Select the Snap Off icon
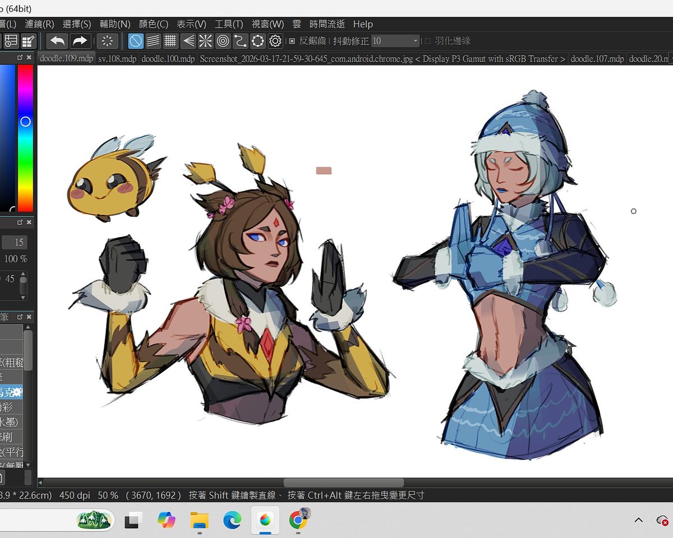Screen dimensions: 673x538 click(135, 41)
